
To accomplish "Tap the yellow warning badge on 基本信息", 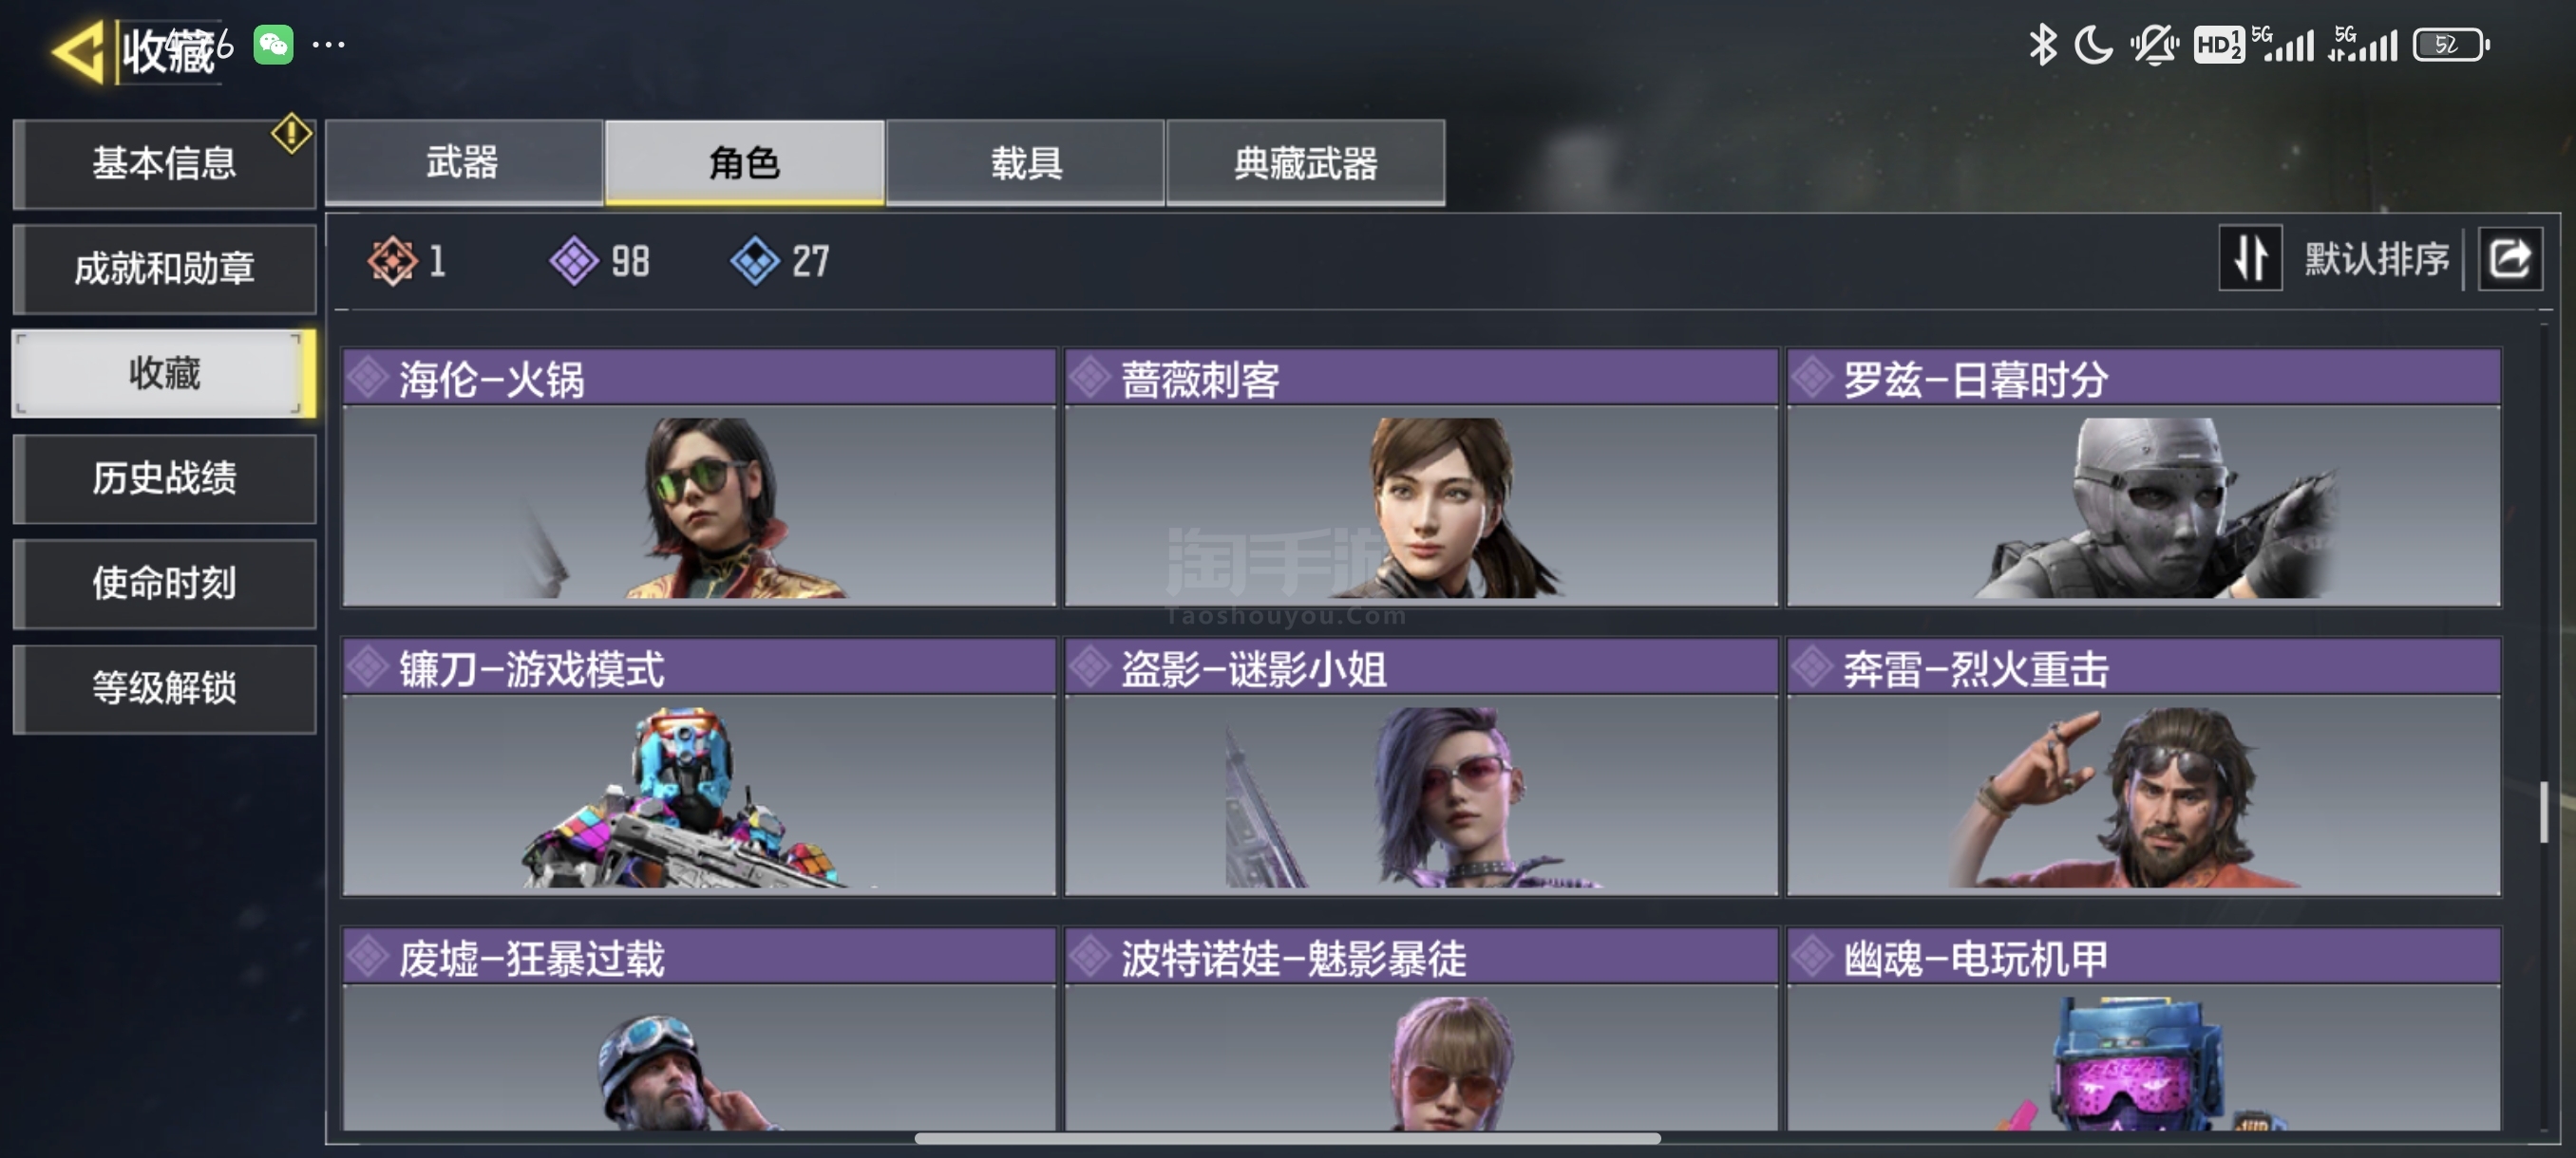I will [291, 133].
